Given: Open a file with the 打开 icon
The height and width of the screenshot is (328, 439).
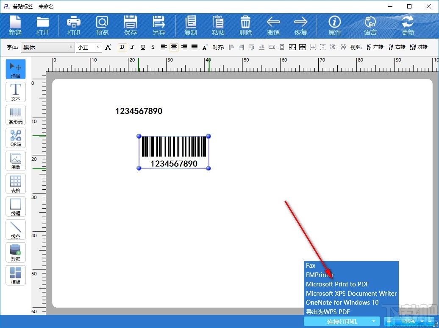Looking at the screenshot, I should pyautogui.click(x=42, y=25).
